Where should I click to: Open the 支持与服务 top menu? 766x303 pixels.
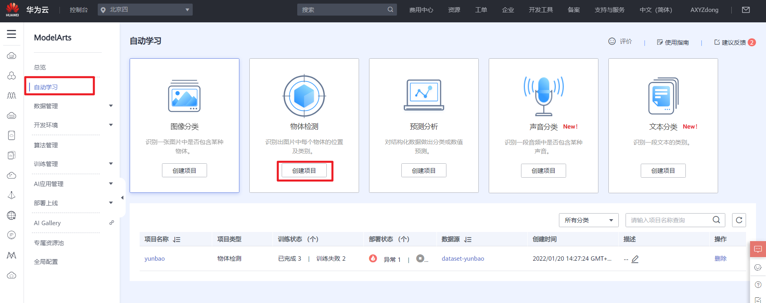pyautogui.click(x=610, y=10)
